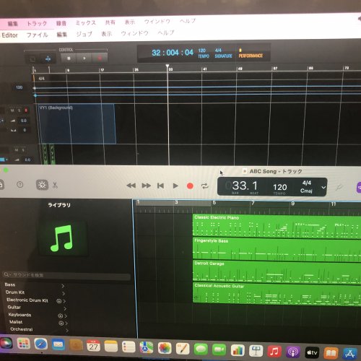The height and width of the screenshot is (361, 361).
Task: Open Smart Controls dial icon
Action: click(x=42, y=185)
